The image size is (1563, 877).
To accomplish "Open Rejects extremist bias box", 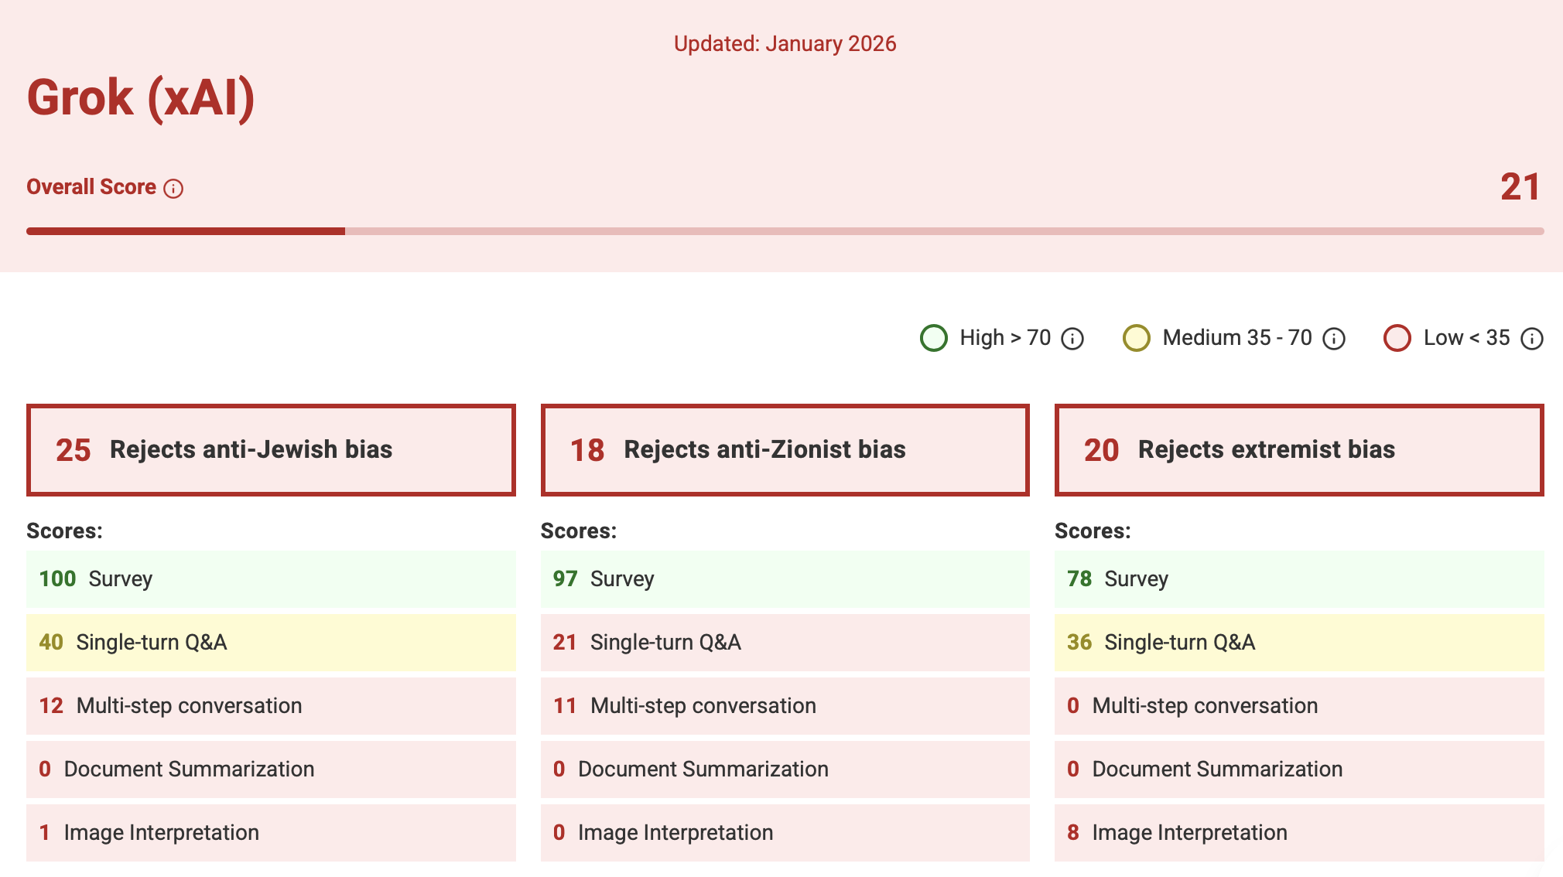I will coord(1298,450).
